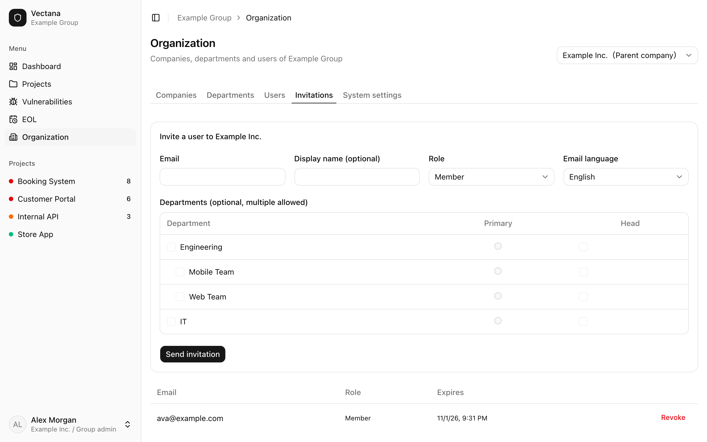
Task: Open the Email language dropdown
Action: tap(626, 177)
